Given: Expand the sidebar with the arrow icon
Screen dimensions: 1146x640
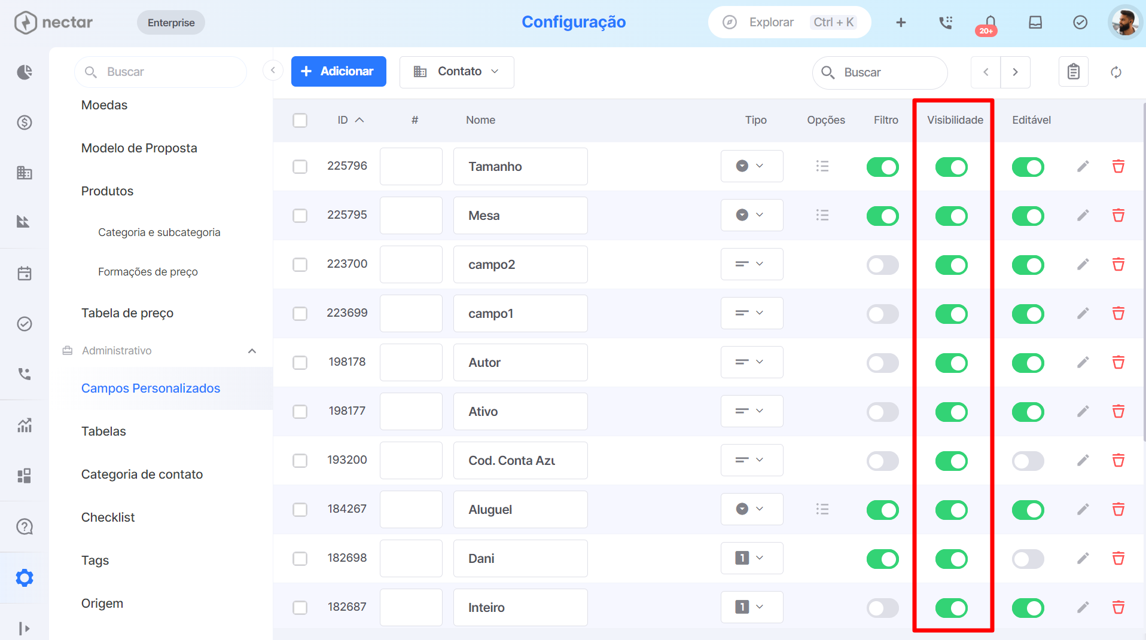Looking at the screenshot, I should pyautogui.click(x=25, y=628).
